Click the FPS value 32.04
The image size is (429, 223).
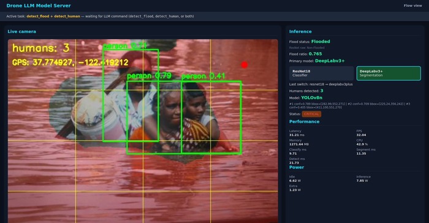361,135
